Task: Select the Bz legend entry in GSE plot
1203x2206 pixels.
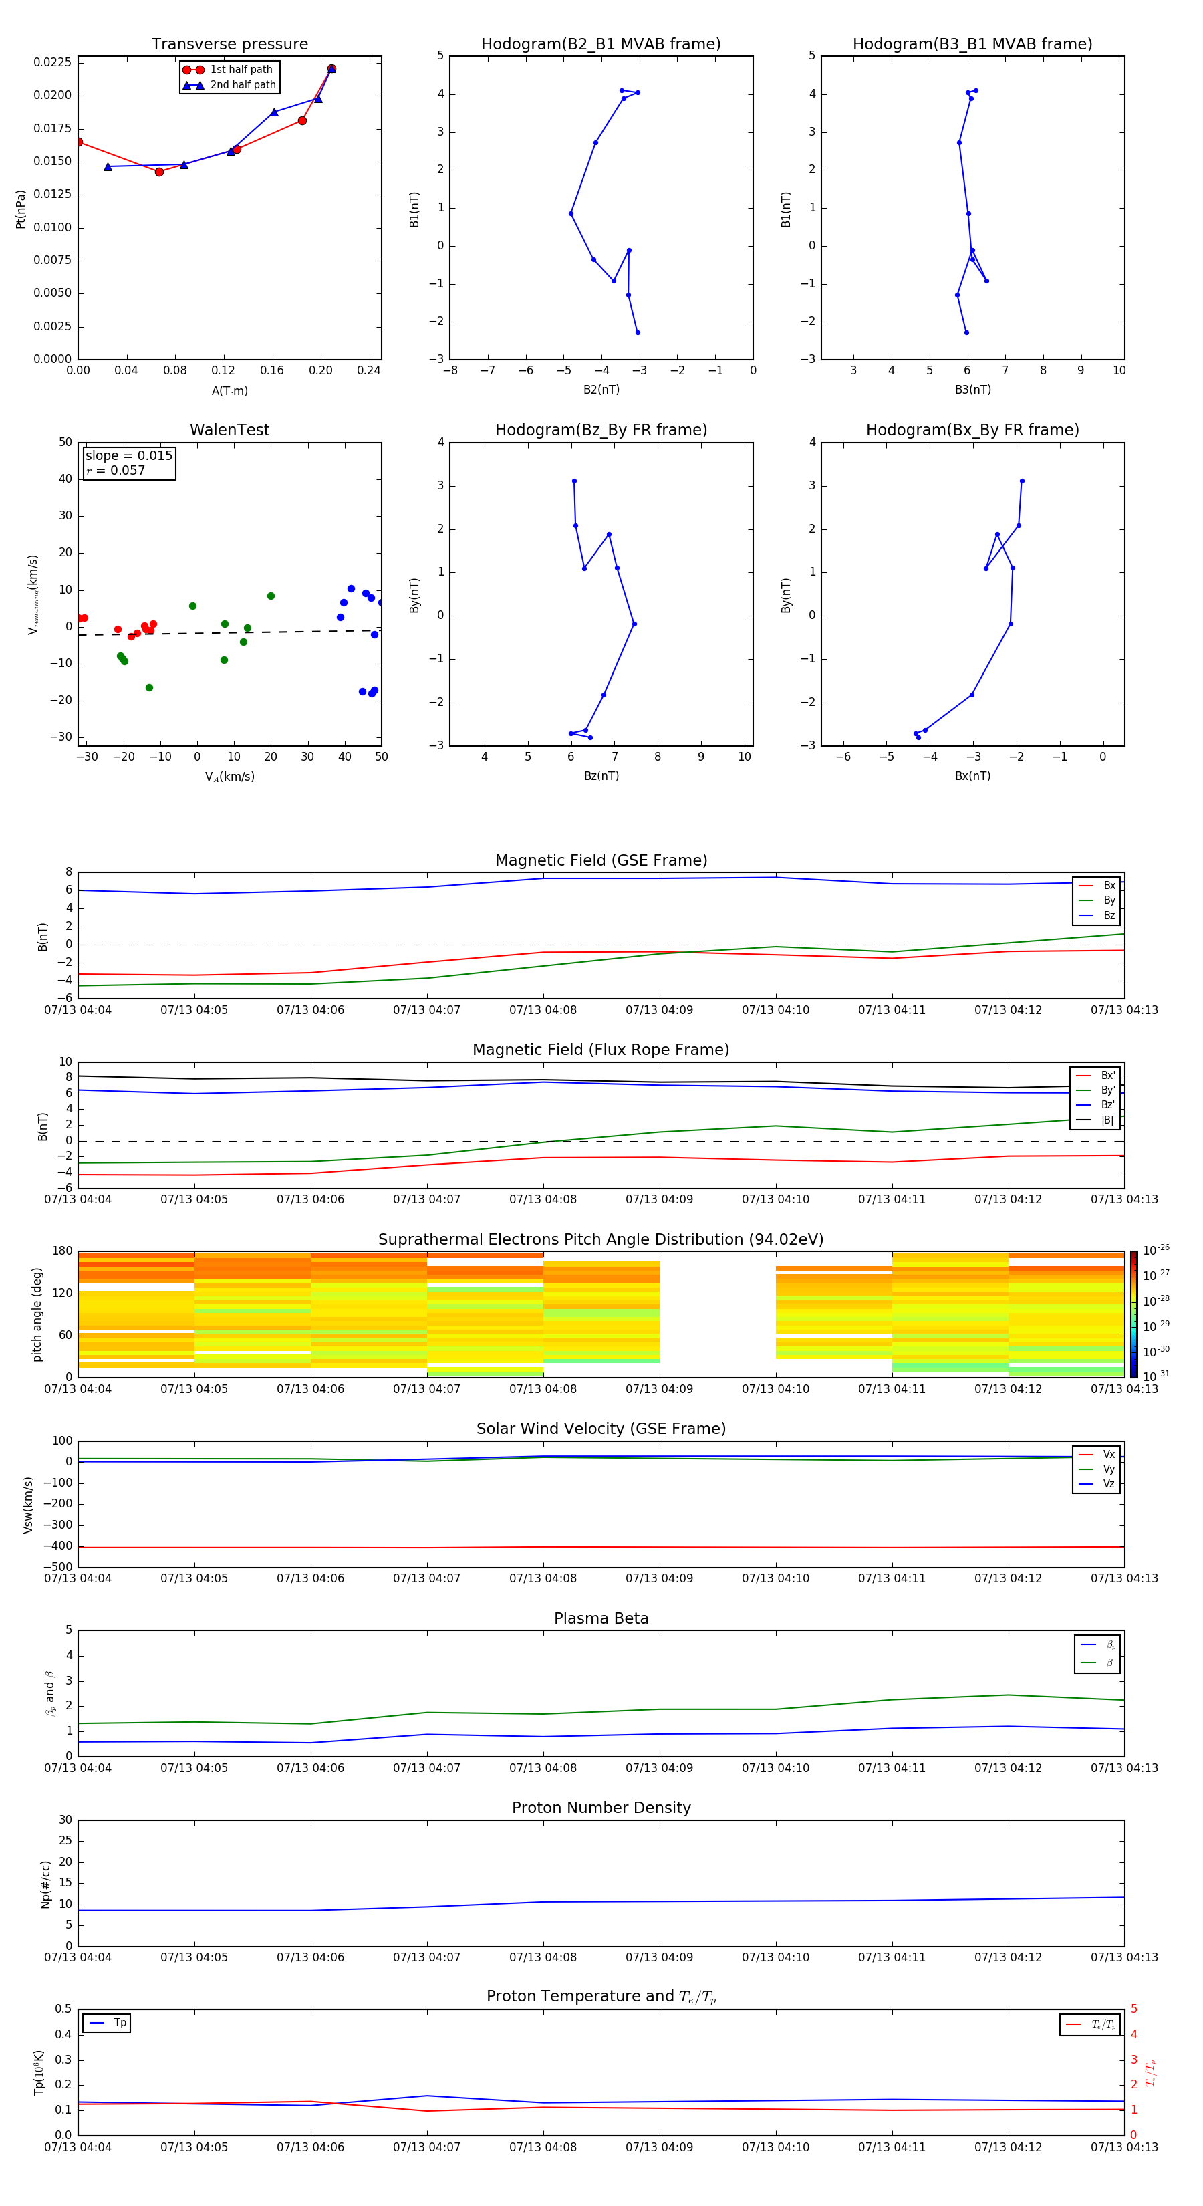Action: coord(1097,915)
